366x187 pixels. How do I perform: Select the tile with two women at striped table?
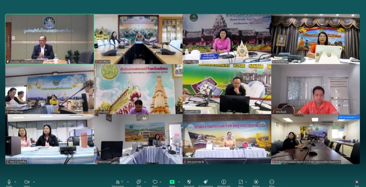[49, 139]
